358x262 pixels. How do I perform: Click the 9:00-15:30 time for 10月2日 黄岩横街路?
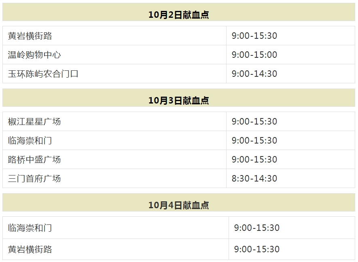254,36
